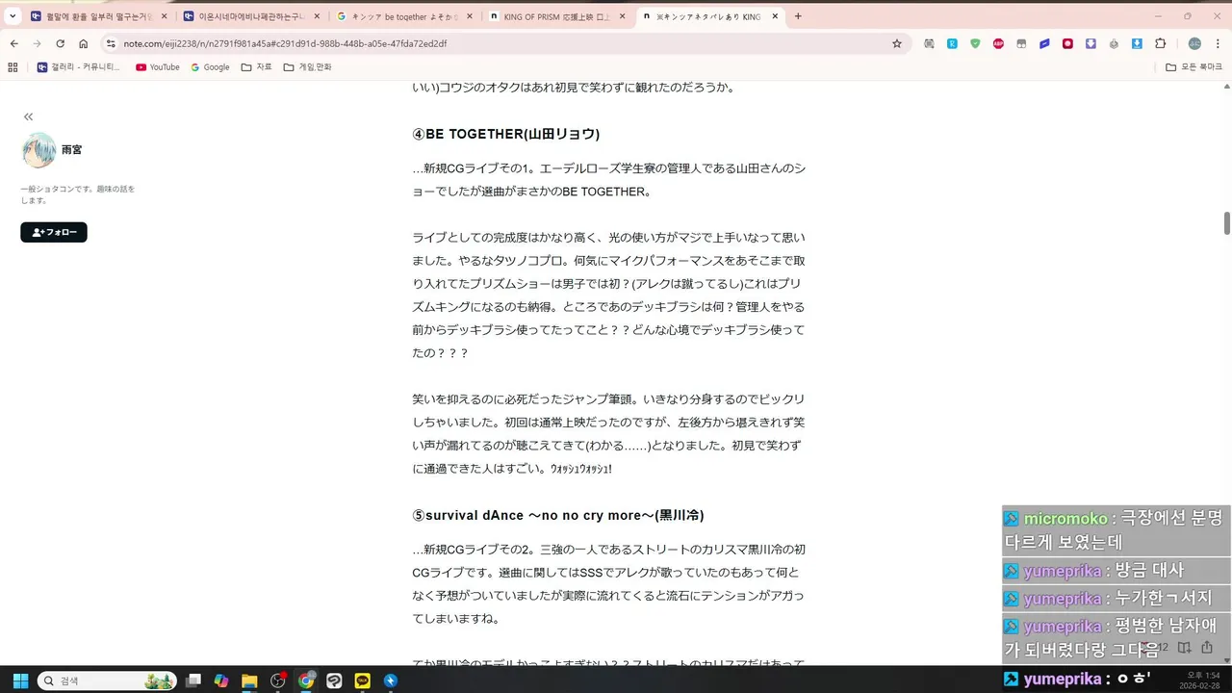
Task: Open the tab search dropdown arrow
Action: (13, 16)
